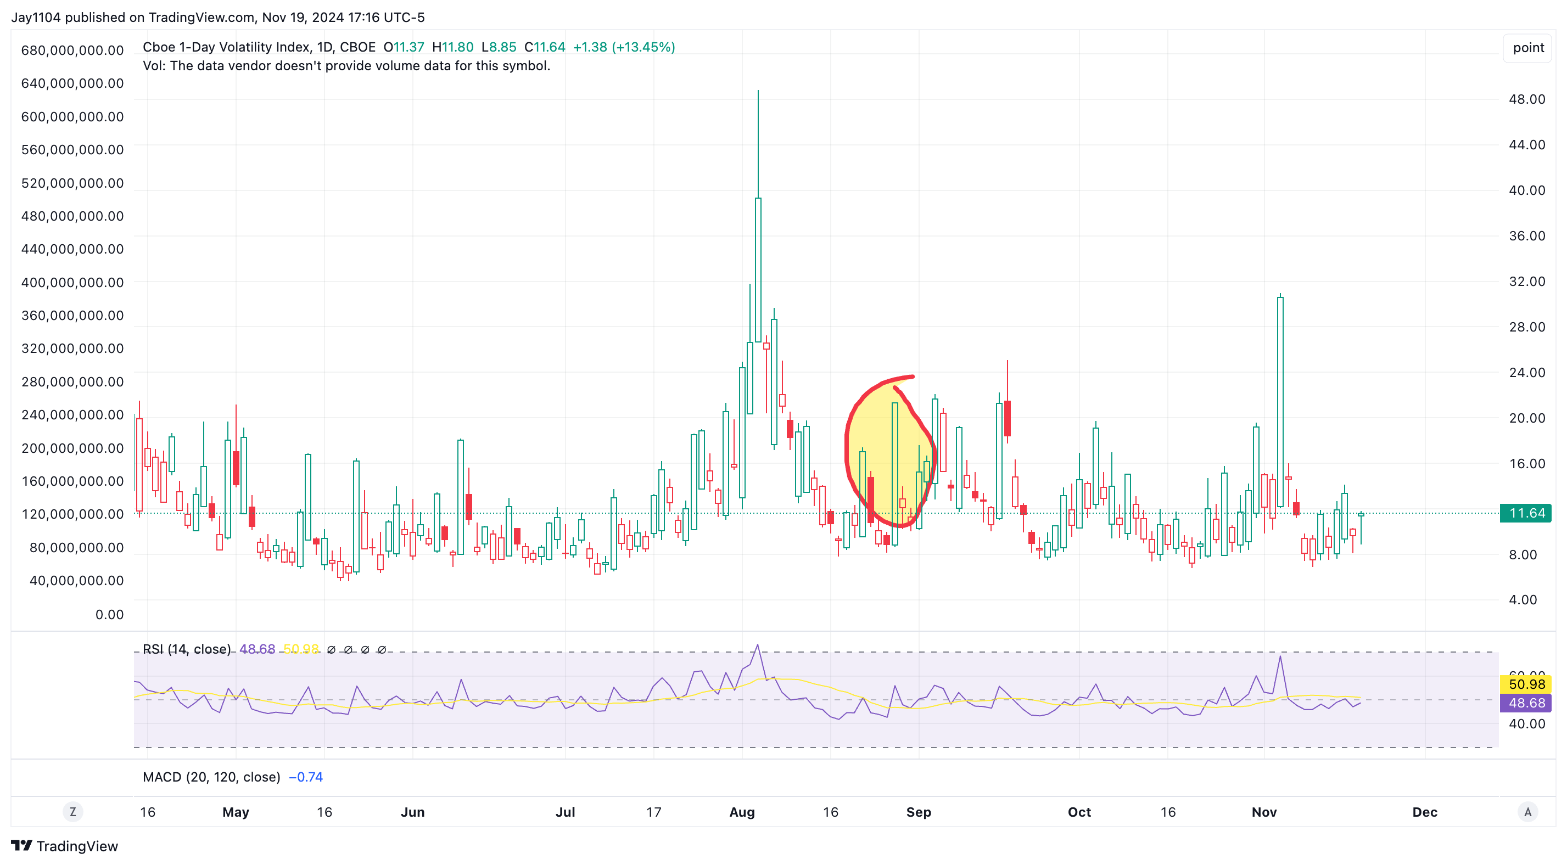Click the 680,000,000.00 volume axis label
Image resolution: width=1567 pixels, height=865 pixels.
point(72,50)
